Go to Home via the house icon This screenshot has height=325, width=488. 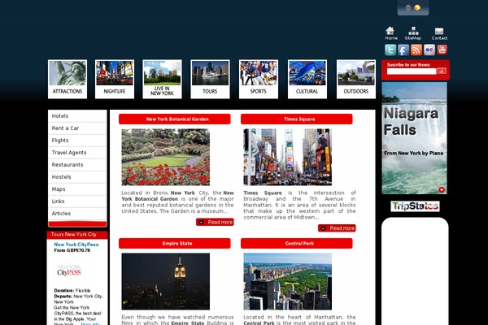tap(390, 31)
